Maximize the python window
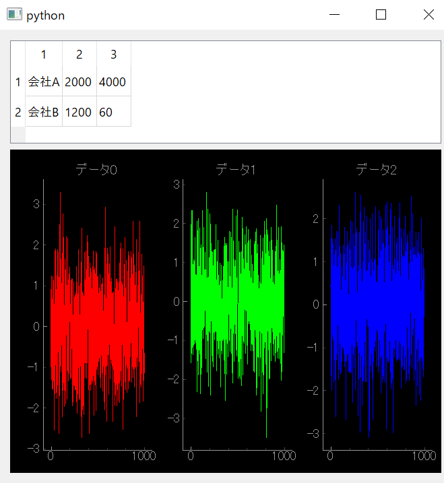The width and height of the screenshot is (444, 483). pyautogui.click(x=381, y=14)
